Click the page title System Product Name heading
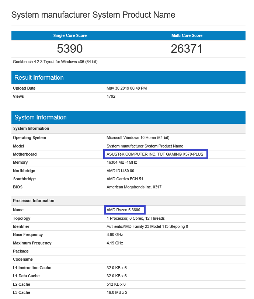The height and width of the screenshot is (299, 254). (93, 15)
